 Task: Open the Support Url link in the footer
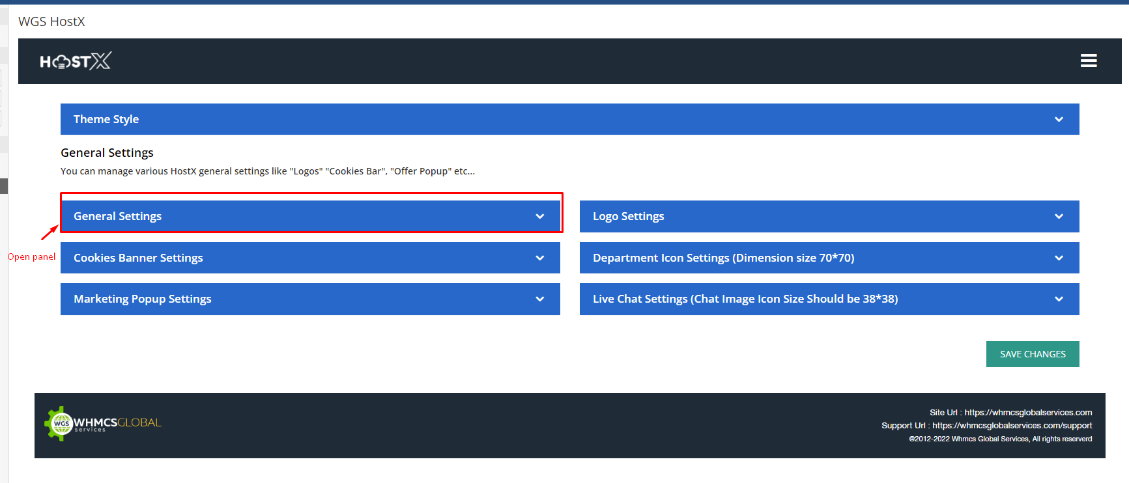(1012, 426)
